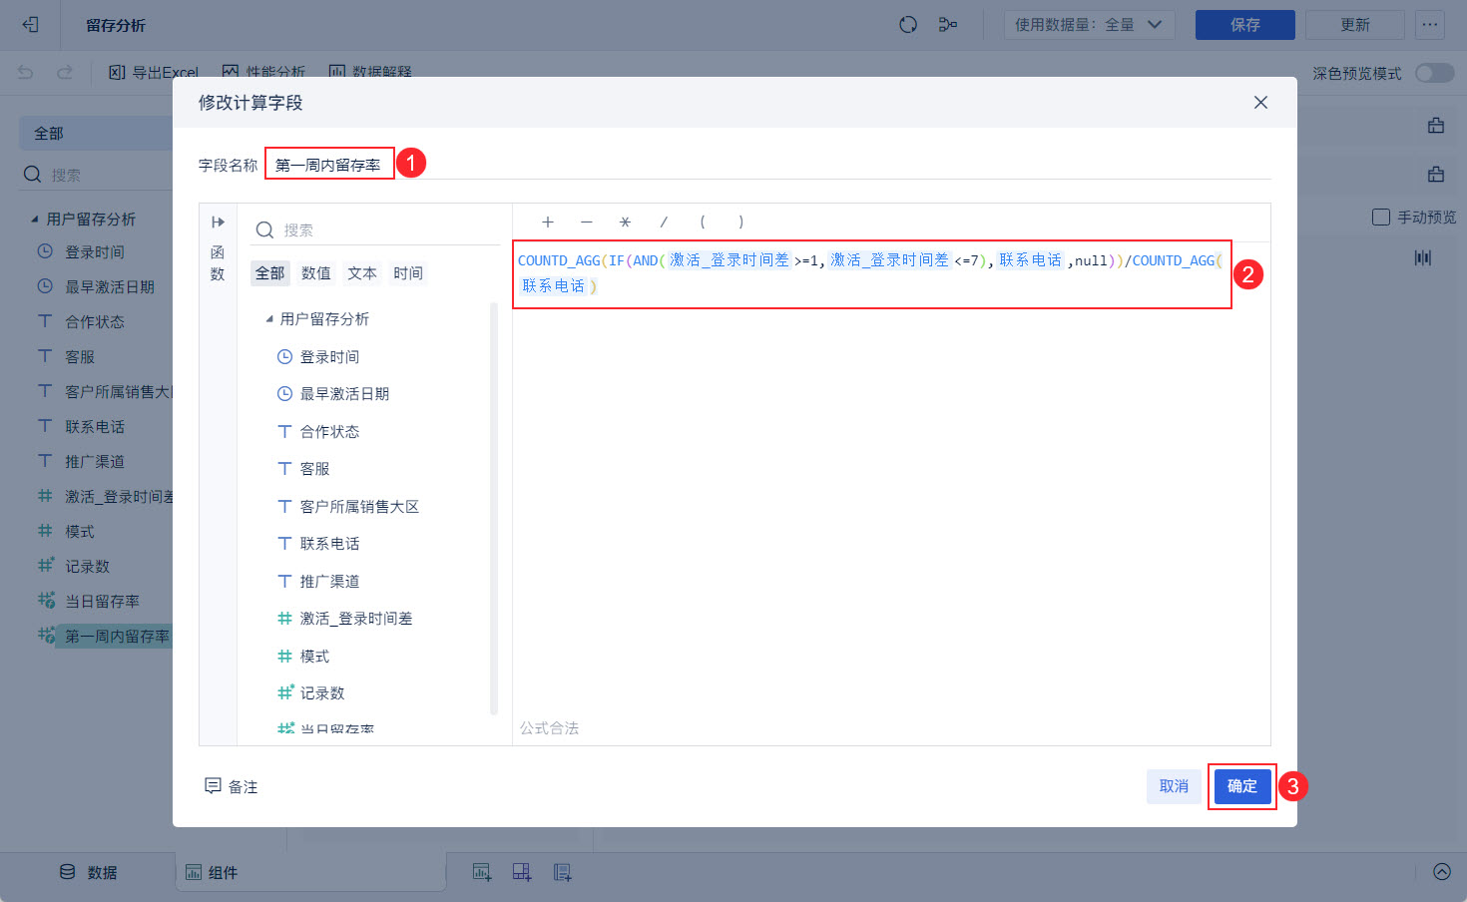Select 合作状态 in dialog field list
1467x902 pixels.
click(x=329, y=432)
